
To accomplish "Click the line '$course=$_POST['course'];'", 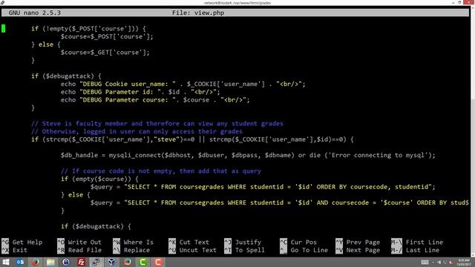I will [107, 36].
